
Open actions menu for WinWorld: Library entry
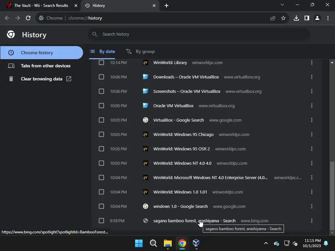(312, 62)
